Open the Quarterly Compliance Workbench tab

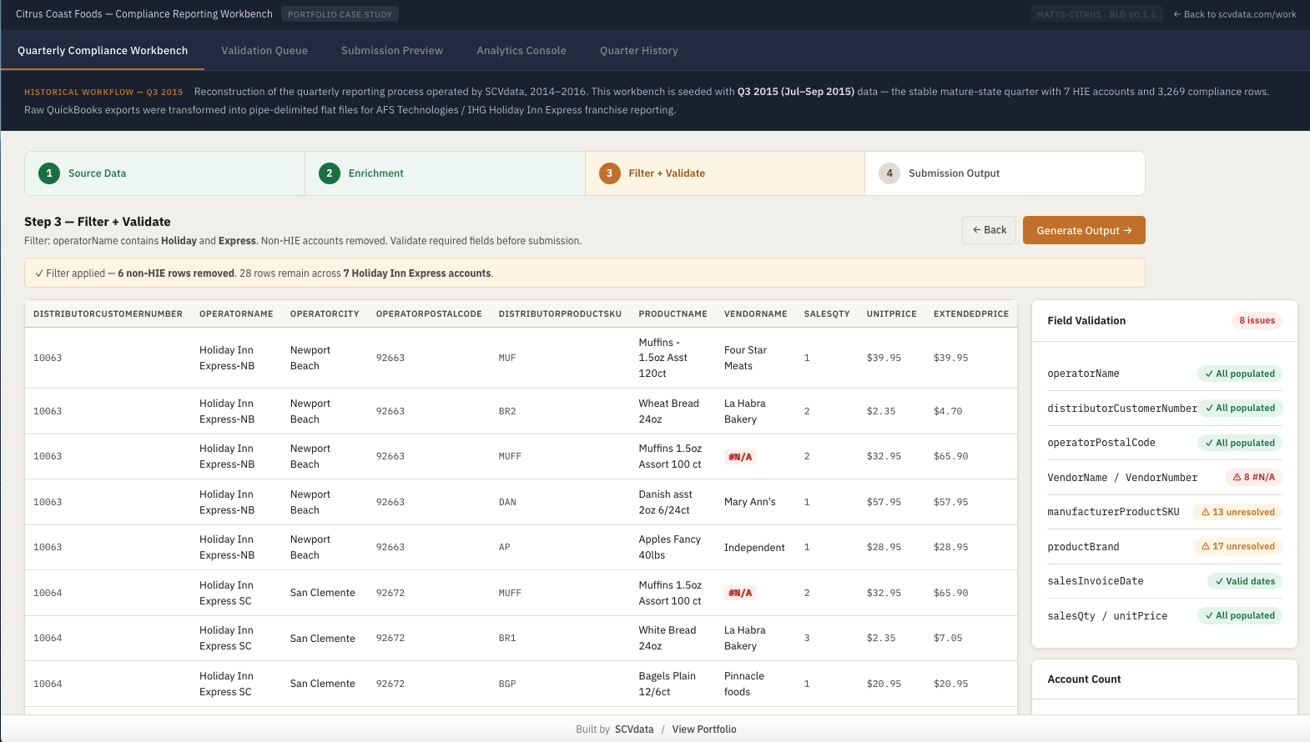[103, 51]
